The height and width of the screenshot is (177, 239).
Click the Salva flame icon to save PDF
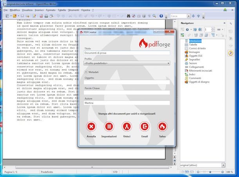tap(162, 126)
